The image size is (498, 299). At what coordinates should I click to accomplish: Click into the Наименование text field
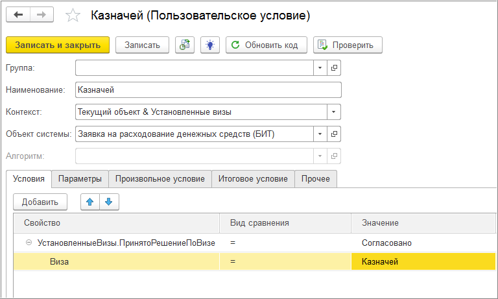coord(207,90)
